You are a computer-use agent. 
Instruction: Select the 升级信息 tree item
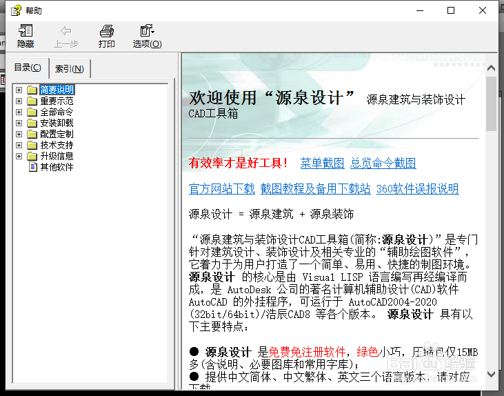click(x=57, y=156)
